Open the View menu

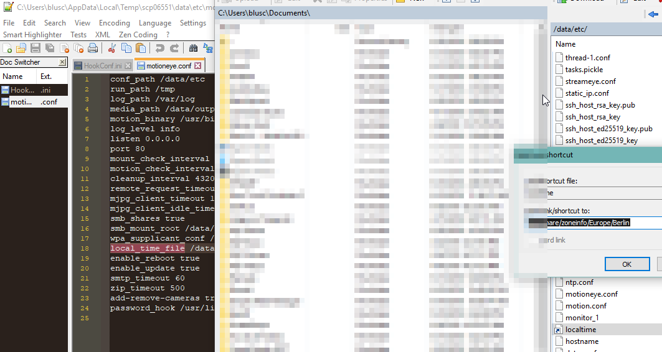pos(82,23)
